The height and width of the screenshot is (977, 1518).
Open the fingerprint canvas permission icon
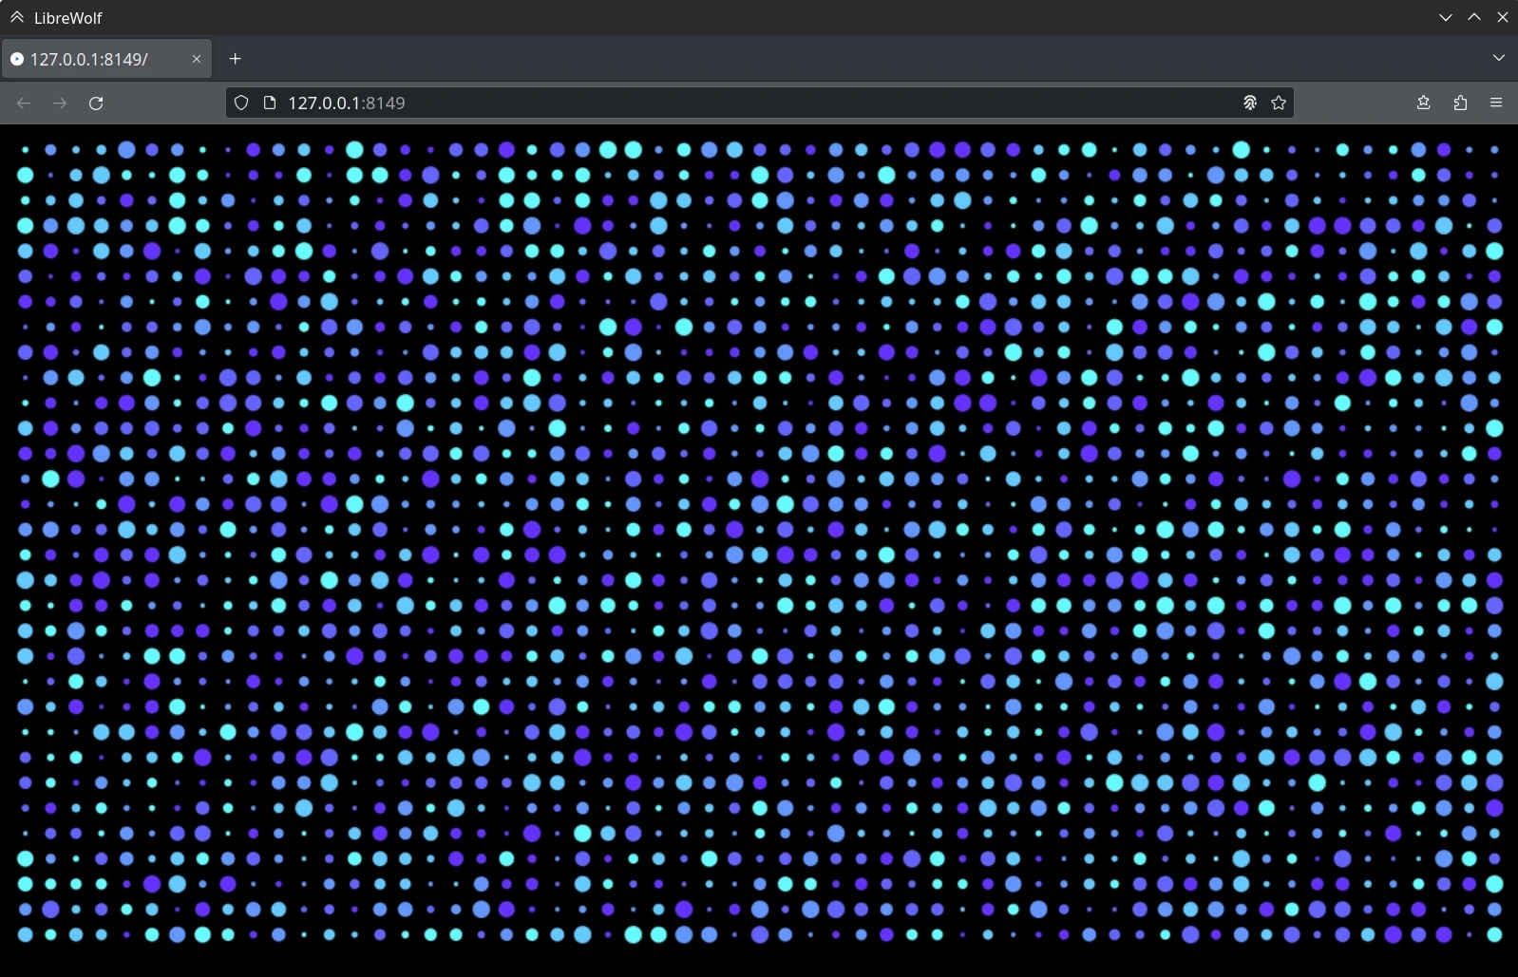coord(1250,103)
